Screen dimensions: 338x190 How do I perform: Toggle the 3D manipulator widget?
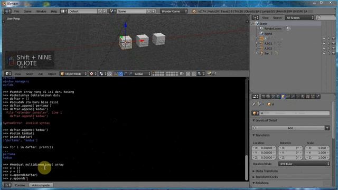tap(116, 74)
